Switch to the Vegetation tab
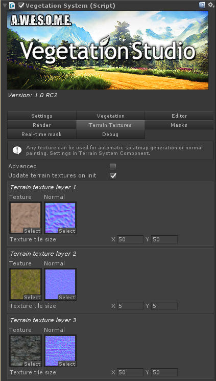 pos(110,116)
